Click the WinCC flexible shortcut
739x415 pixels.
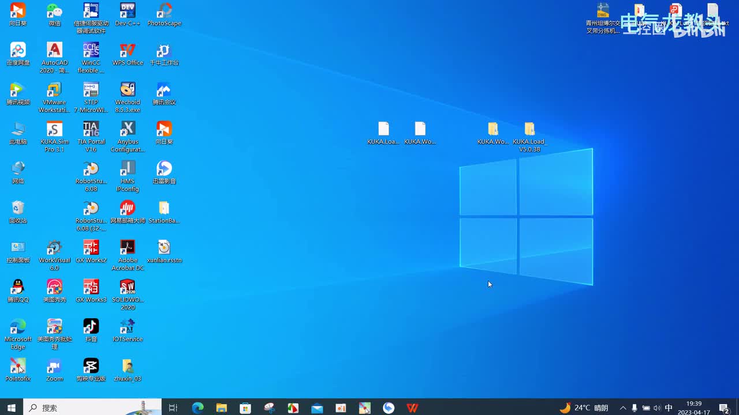(91, 58)
